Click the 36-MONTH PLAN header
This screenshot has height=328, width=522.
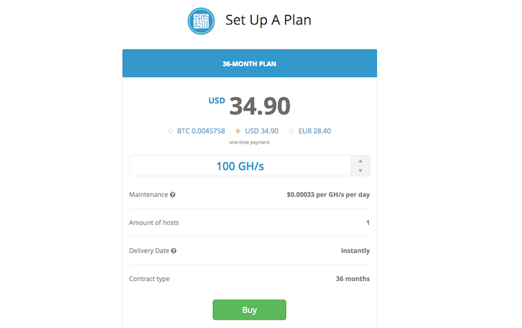[x=250, y=63]
